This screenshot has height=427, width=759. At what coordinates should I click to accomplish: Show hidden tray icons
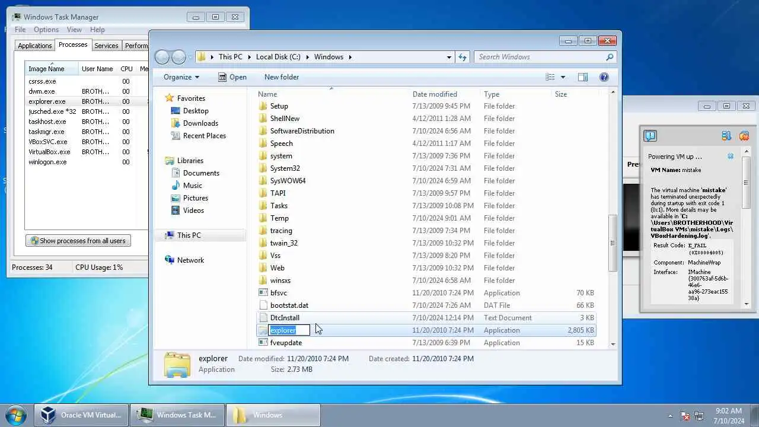(x=671, y=416)
